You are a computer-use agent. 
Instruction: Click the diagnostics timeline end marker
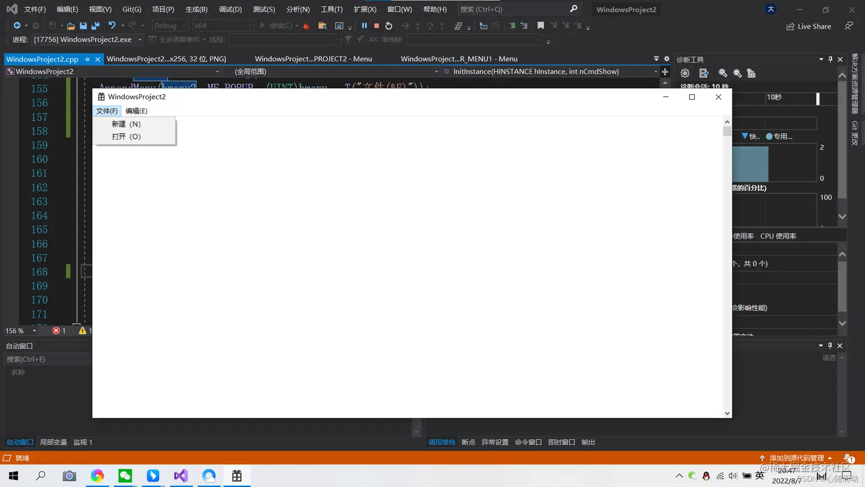click(818, 98)
